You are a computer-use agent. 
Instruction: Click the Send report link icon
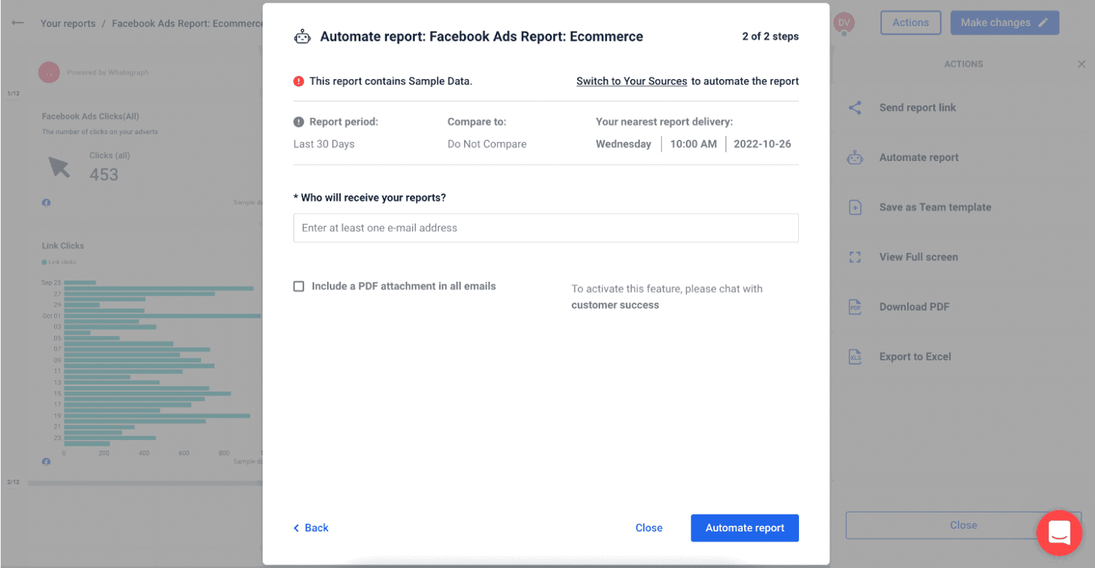[855, 108]
